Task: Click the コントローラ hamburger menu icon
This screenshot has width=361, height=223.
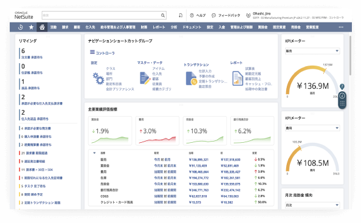Action: (92, 52)
